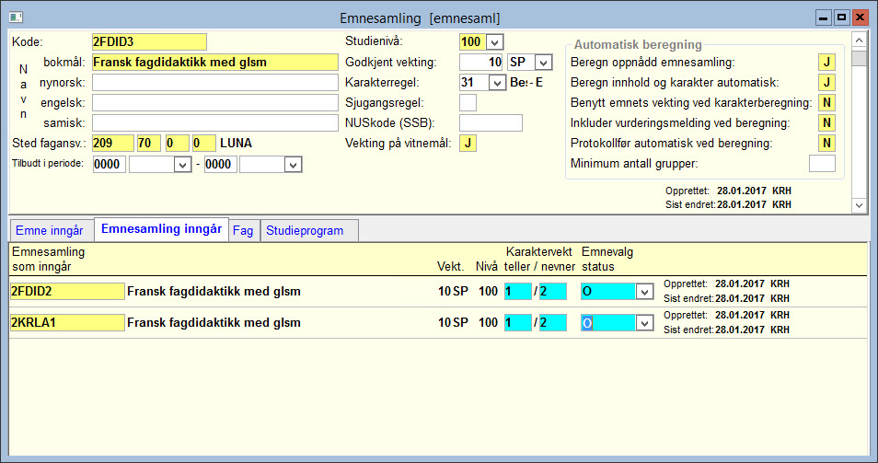
Task: Click the Emnevalg status column header
Action: click(x=607, y=260)
